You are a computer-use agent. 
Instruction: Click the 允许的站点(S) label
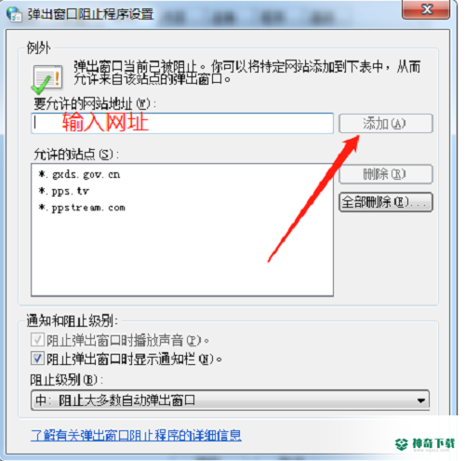point(76,155)
